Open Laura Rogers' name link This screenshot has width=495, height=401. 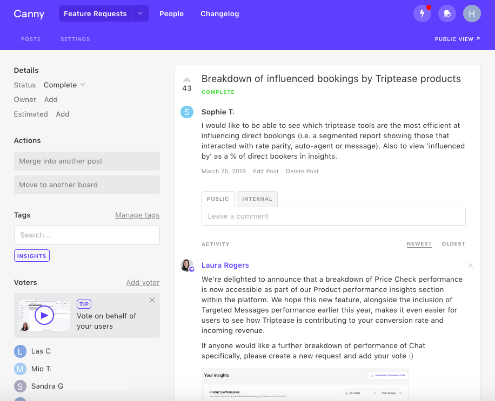point(225,265)
